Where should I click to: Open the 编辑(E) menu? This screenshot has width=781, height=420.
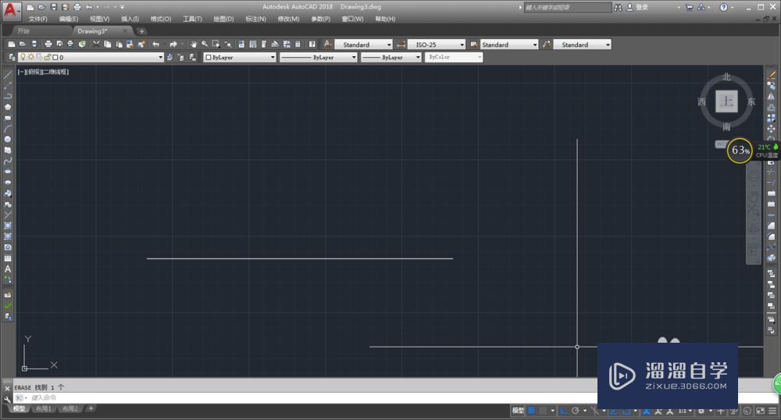click(x=69, y=19)
